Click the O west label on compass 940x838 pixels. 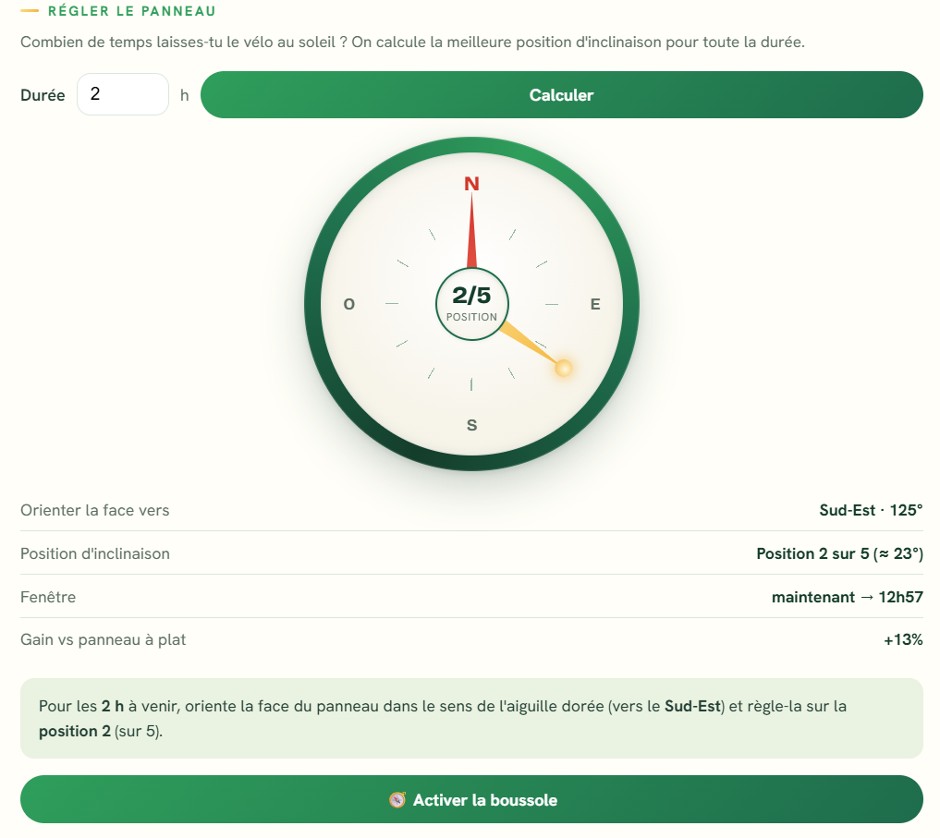pyautogui.click(x=348, y=304)
